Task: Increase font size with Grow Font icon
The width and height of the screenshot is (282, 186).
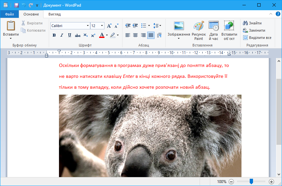Action: (109, 26)
